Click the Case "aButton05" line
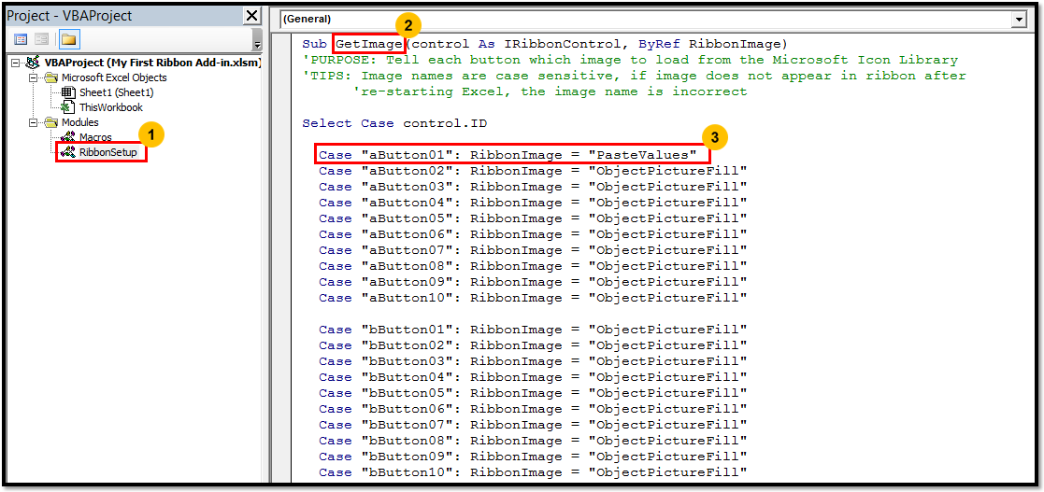 tap(533, 218)
